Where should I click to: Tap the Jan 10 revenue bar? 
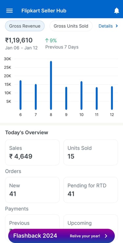point(81,95)
